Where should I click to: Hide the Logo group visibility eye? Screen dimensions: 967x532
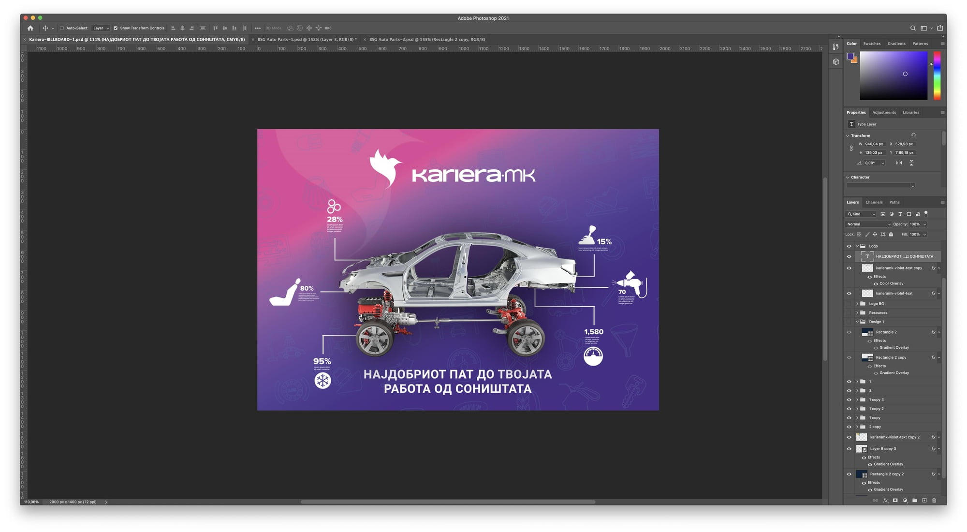849,246
